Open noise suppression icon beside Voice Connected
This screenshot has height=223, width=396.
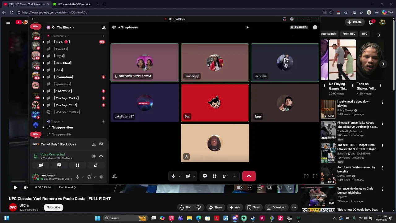click(93, 156)
